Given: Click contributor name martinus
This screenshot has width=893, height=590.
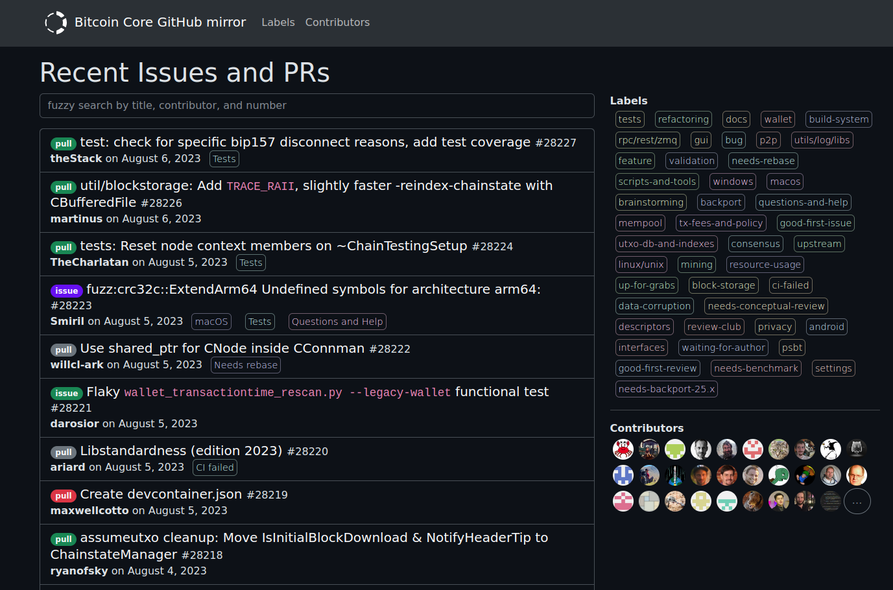Looking at the screenshot, I should click(76, 218).
